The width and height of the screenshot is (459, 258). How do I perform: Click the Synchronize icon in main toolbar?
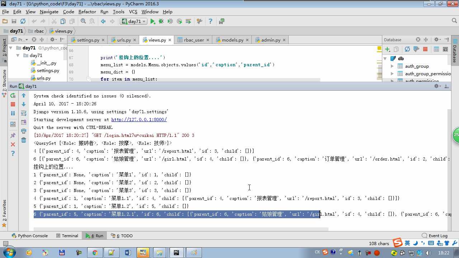23,21
